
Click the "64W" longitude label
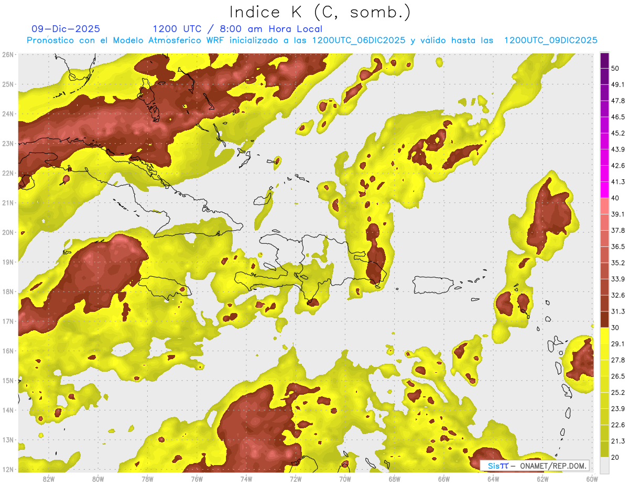click(x=493, y=479)
